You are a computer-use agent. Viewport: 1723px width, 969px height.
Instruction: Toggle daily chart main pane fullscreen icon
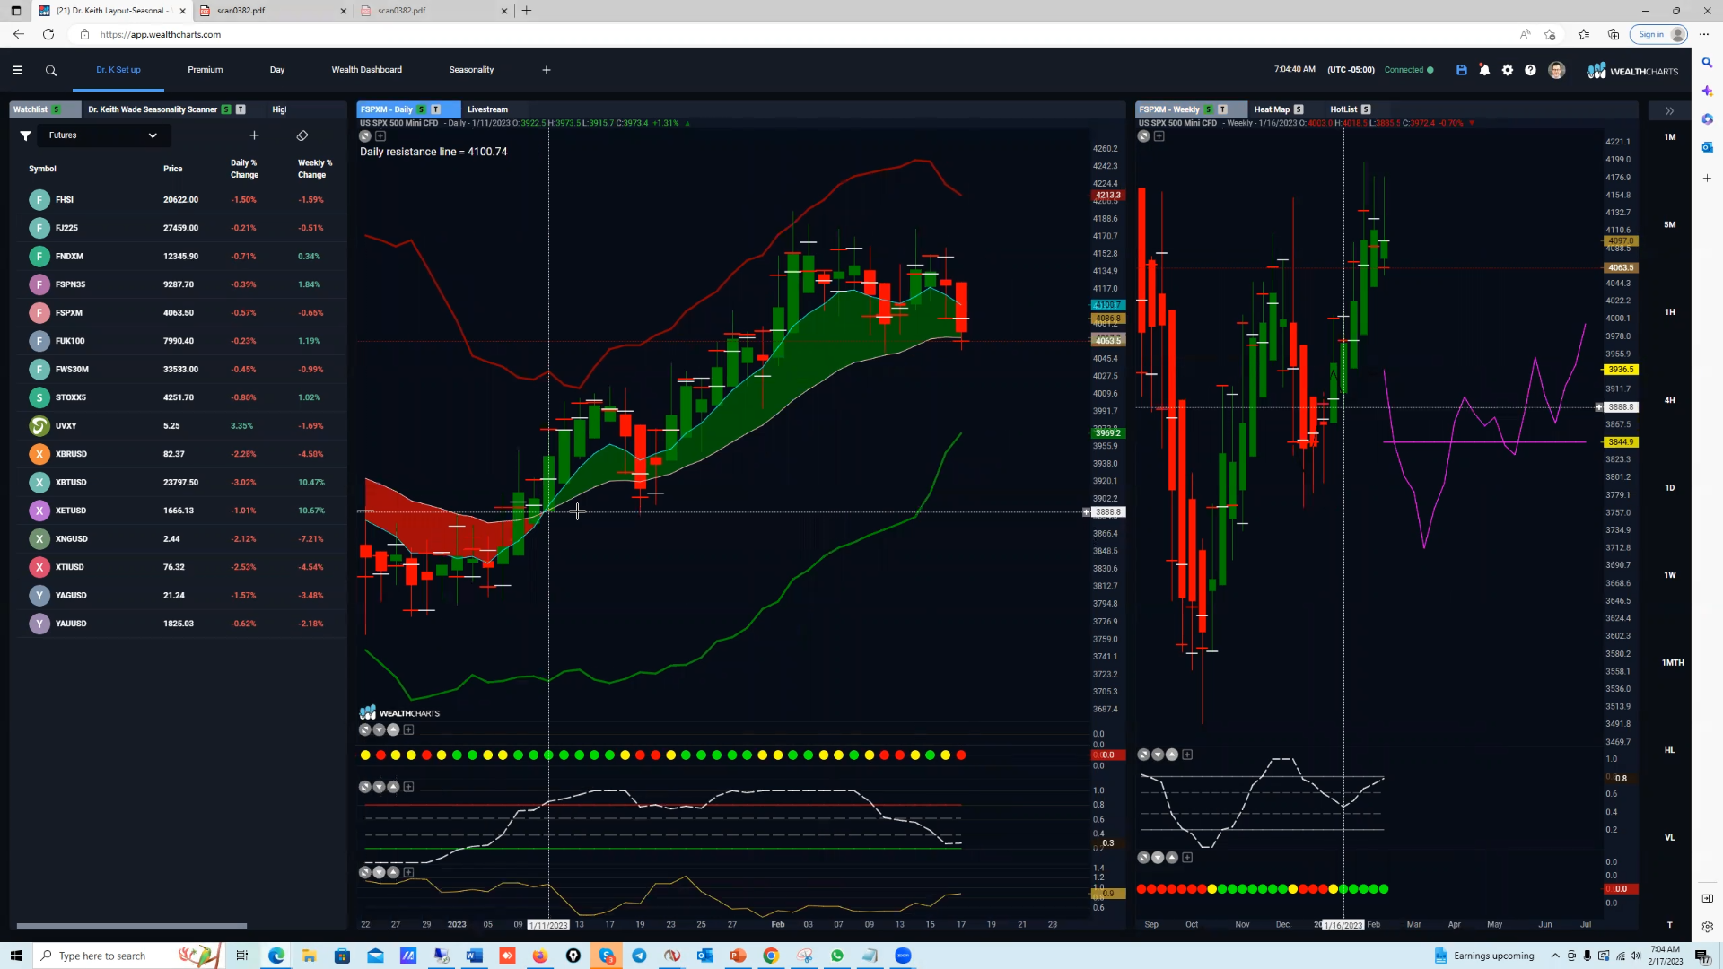coord(365,136)
